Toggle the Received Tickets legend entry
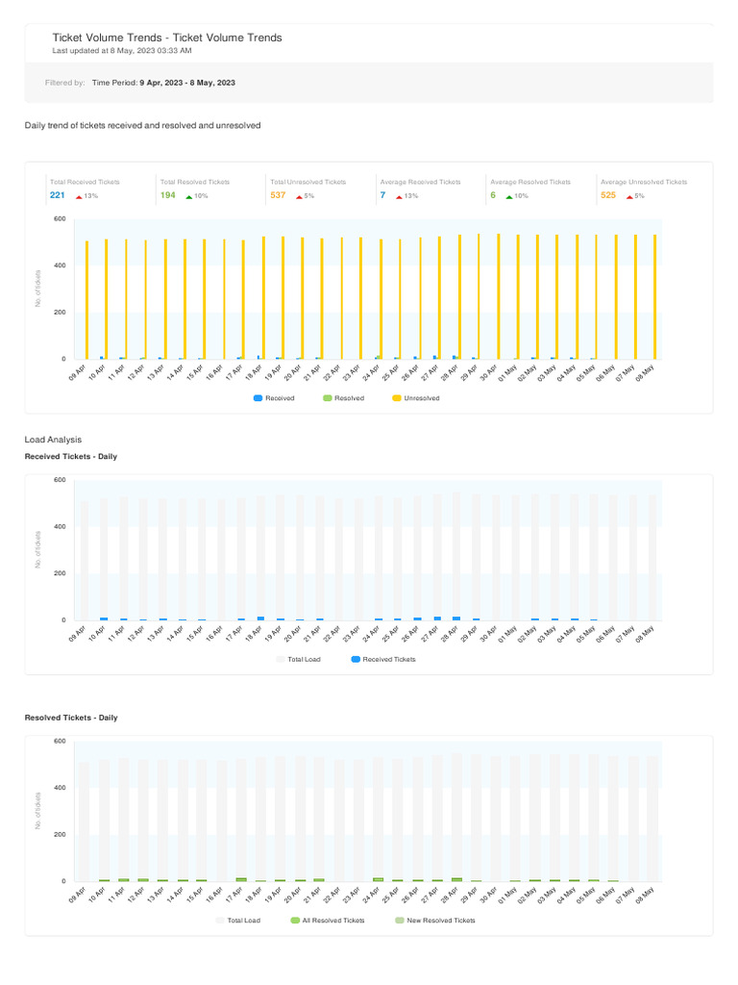 383,660
